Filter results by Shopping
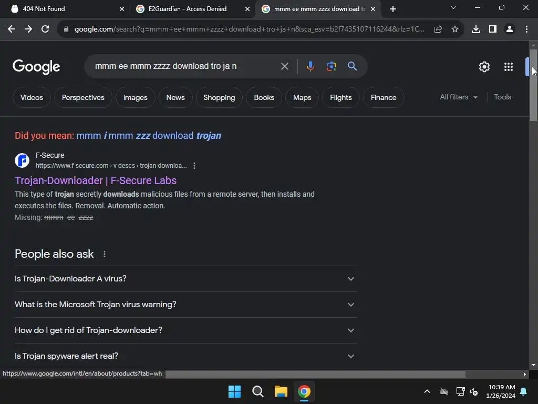Viewport: 538px width, 404px height. pyautogui.click(x=219, y=97)
